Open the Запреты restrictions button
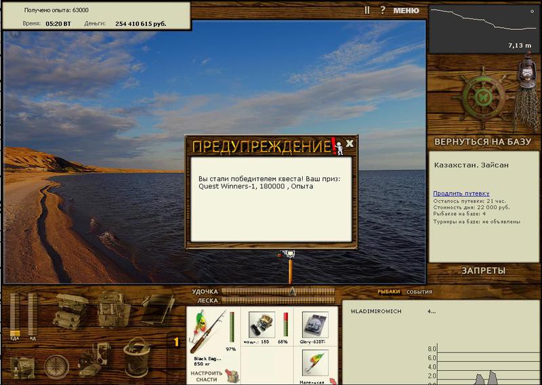Viewport: 542px width, 385px height. point(483,271)
